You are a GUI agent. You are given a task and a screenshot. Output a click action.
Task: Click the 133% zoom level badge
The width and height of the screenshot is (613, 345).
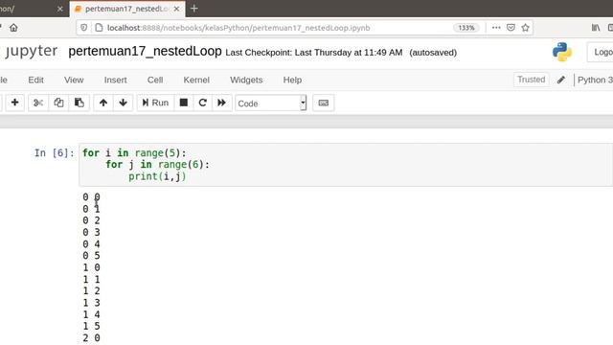pyautogui.click(x=466, y=28)
